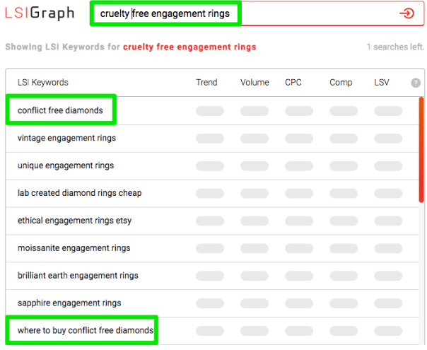Select keyword moissanite engagement rings
427x350 pixels.
pyautogui.click(x=74, y=248)
